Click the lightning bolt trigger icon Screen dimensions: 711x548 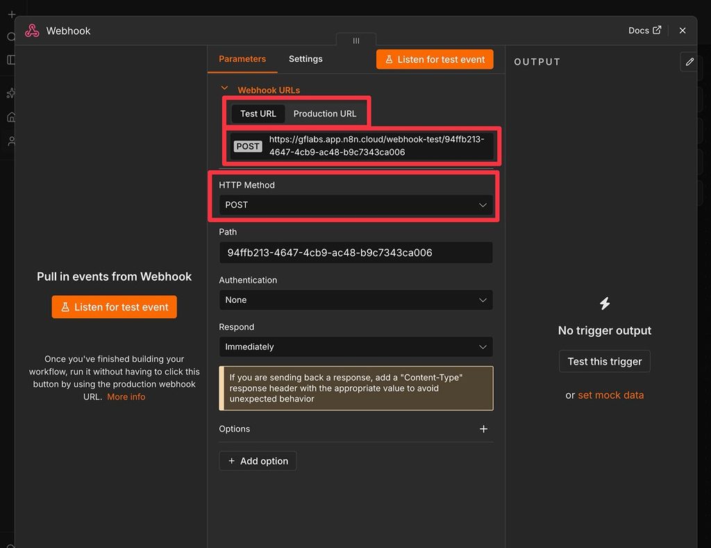[605, 303]
